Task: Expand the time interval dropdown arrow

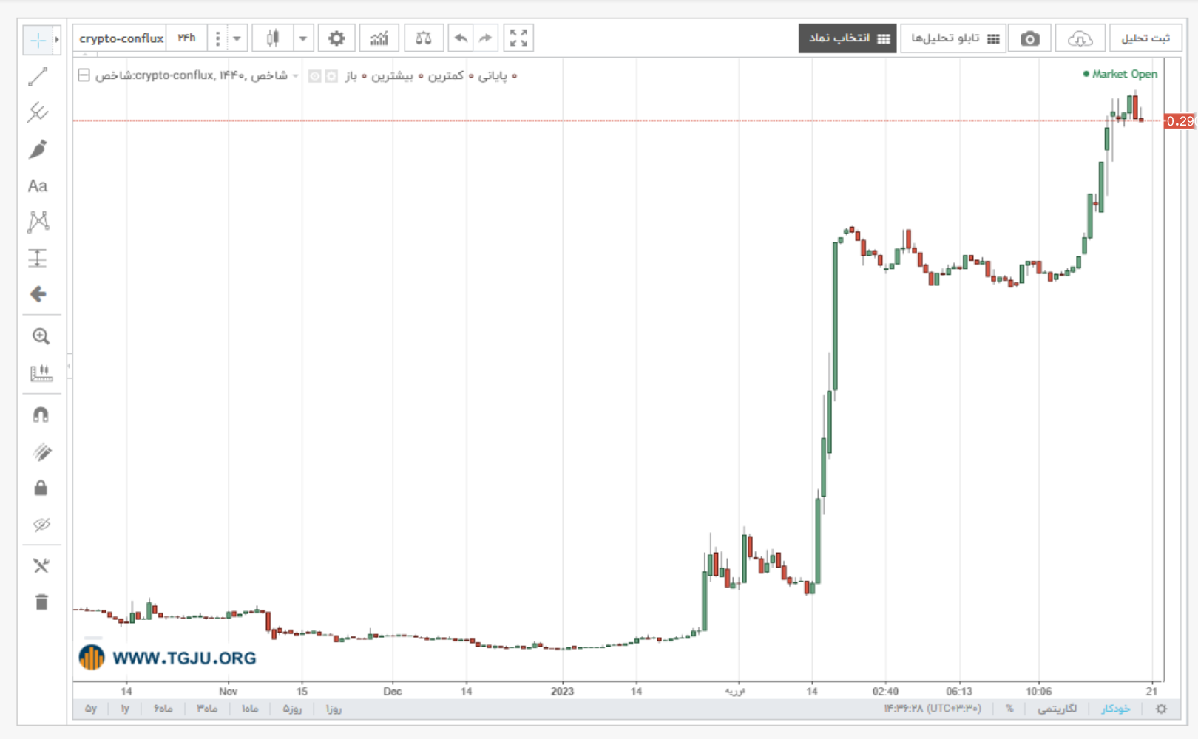Action: coord(237,38)
